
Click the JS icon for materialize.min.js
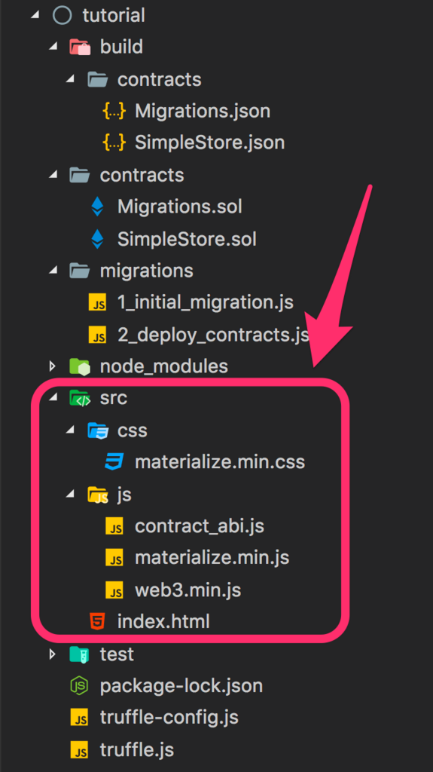pyautogui.click(x=114, y=559)
